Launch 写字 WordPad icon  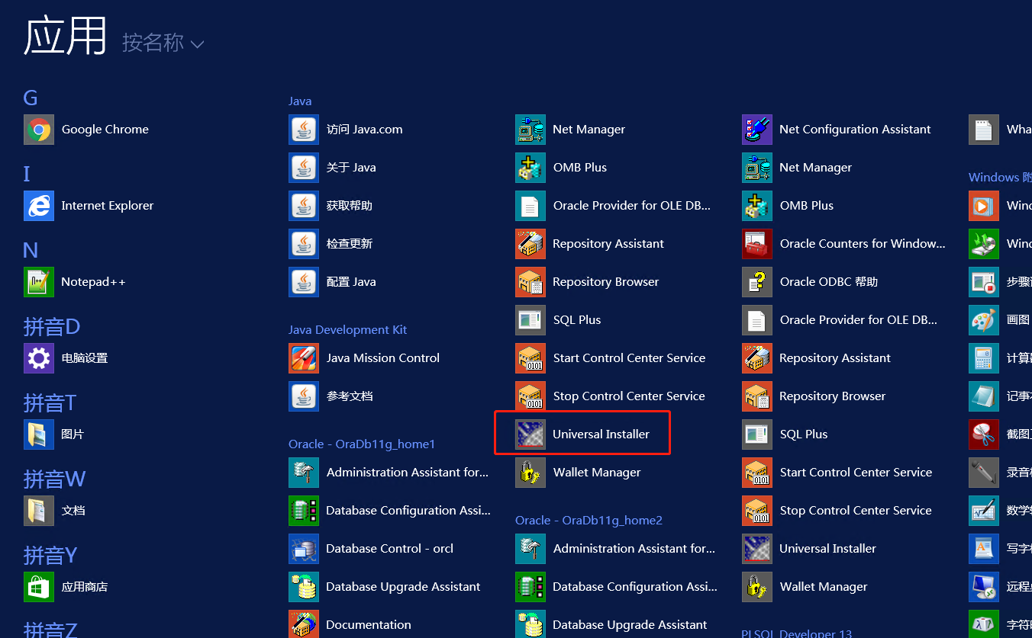click(x=984, y=549)
